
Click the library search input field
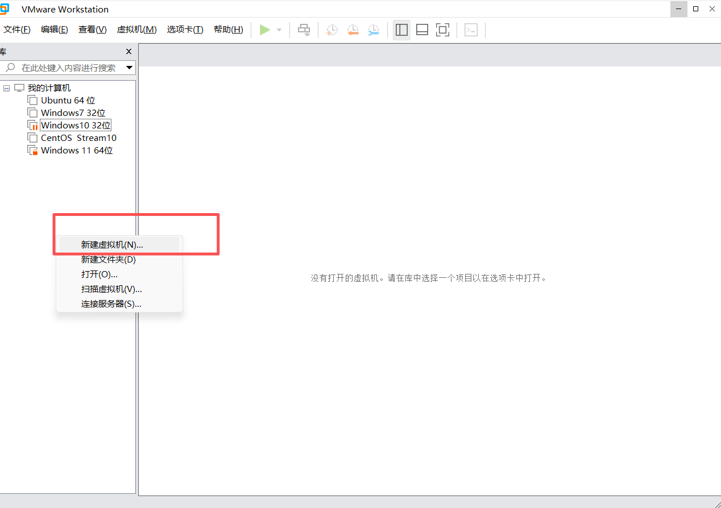pos(68,68)
